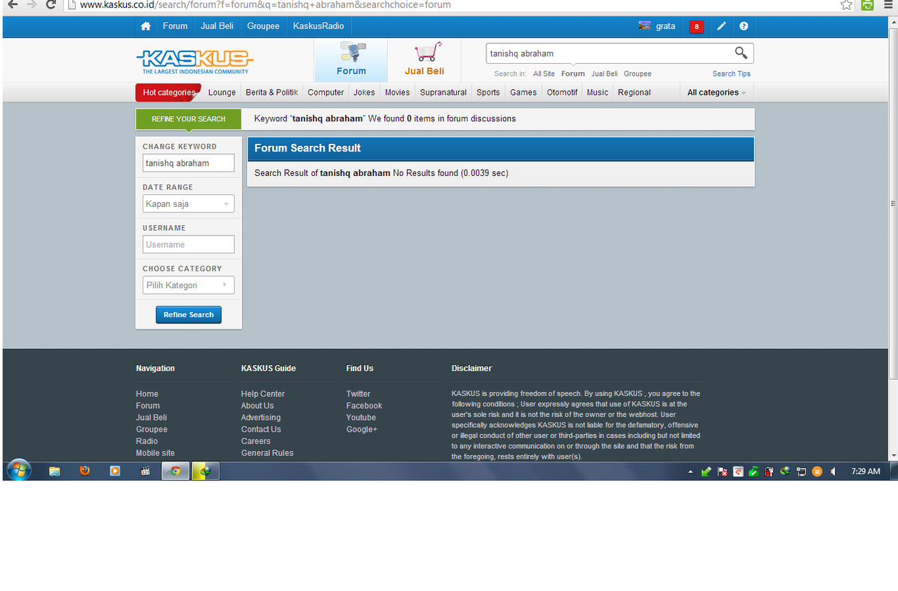Click the volume speaker tray icon

coord(833,472)
